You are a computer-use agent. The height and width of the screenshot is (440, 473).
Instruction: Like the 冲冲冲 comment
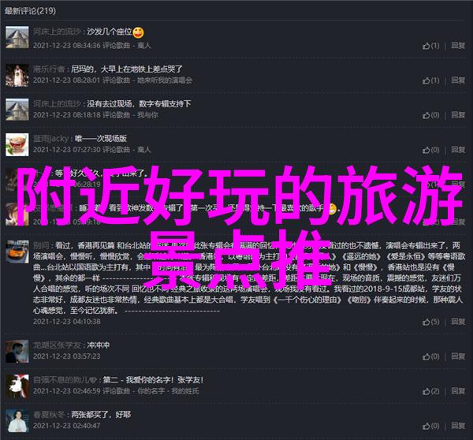tap(430, 356)
